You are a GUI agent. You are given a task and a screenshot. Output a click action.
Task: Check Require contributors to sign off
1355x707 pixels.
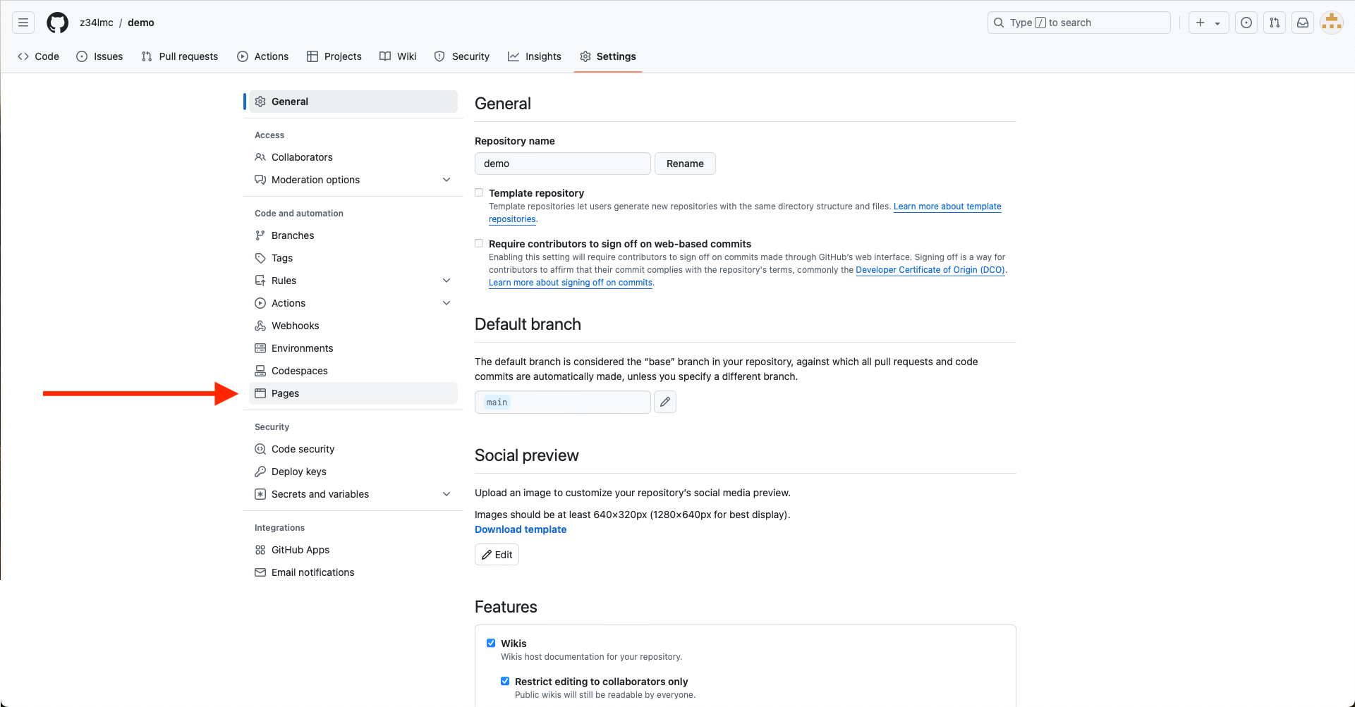(479, 243)
